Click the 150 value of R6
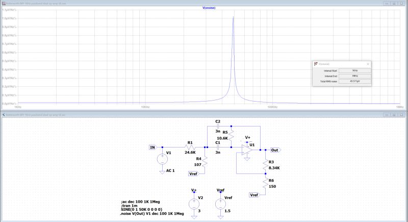Viewport: 408px width, 222px height. click(272, 186)
